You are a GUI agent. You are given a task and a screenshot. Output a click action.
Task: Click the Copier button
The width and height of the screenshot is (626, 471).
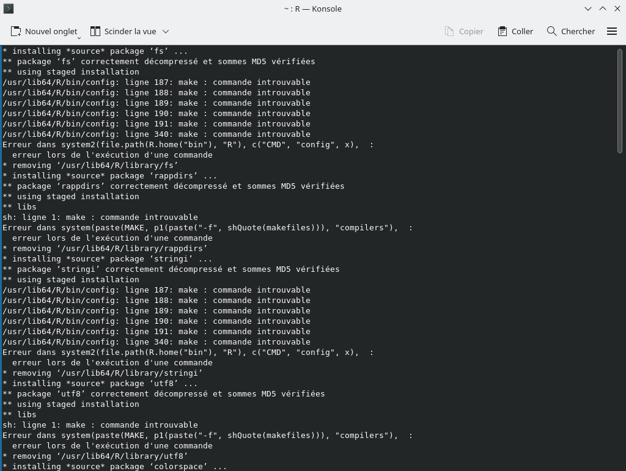464,32
